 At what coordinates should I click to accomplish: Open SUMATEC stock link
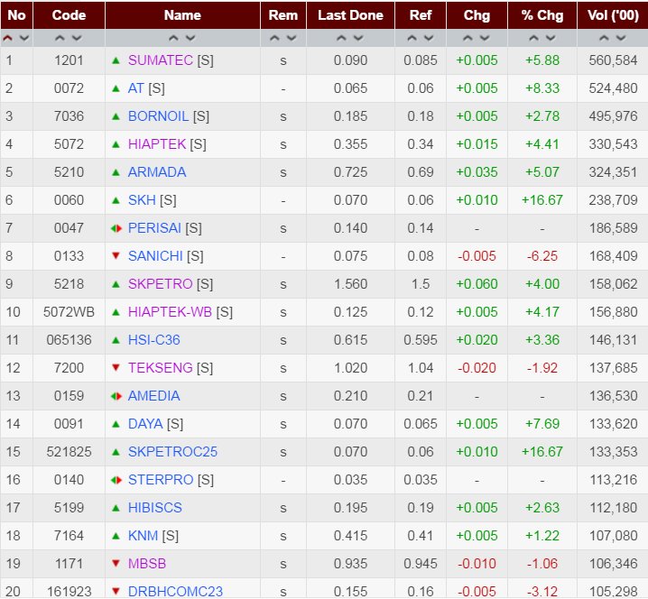pyautogui.click(x=161, y=60)
